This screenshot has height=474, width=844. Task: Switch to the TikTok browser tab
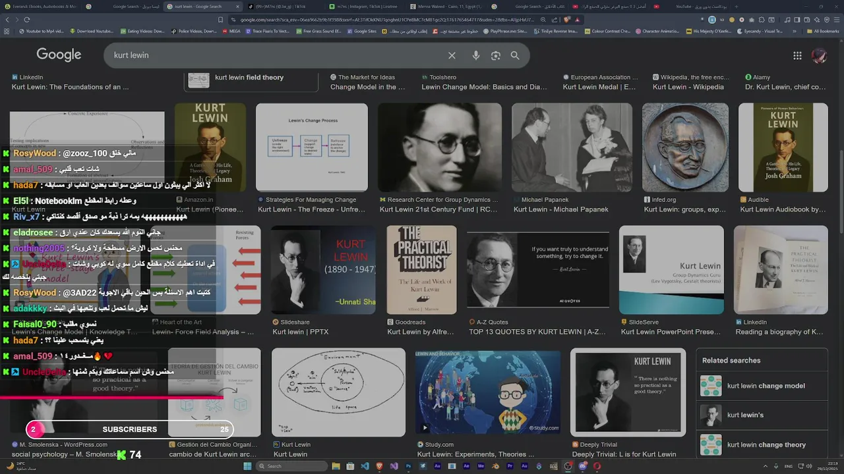click(x=285, y=7)
